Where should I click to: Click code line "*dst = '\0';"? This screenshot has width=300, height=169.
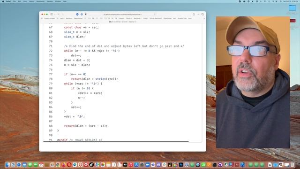coord(74,116)
